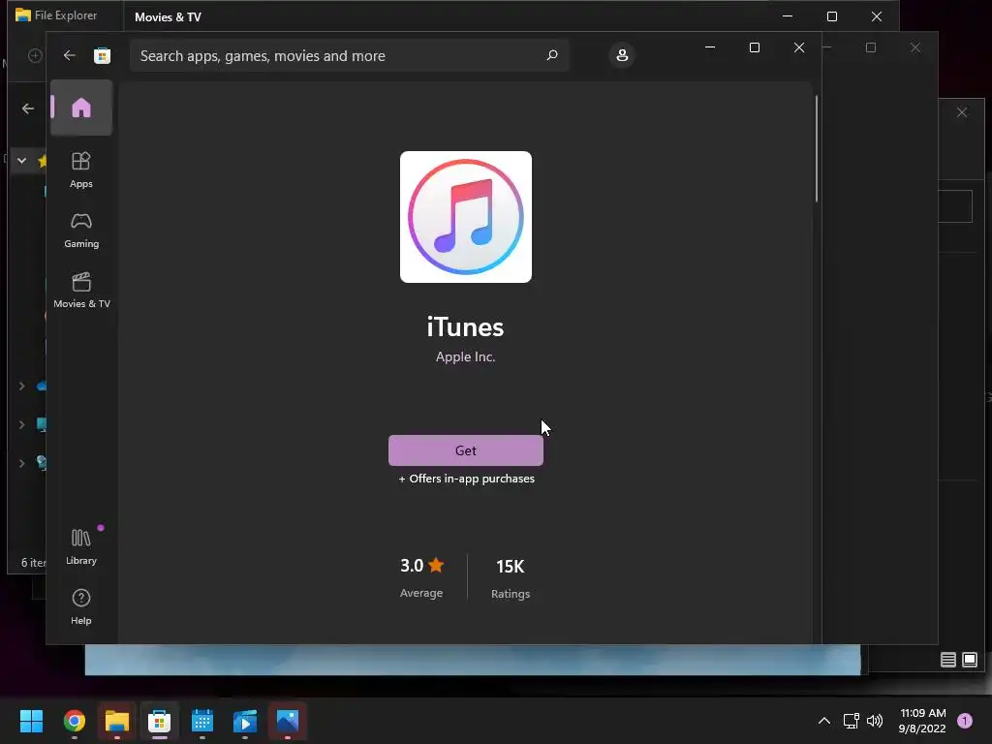Click File Explorer back arrow
The image size is (992, 744).
coord(28,108)
